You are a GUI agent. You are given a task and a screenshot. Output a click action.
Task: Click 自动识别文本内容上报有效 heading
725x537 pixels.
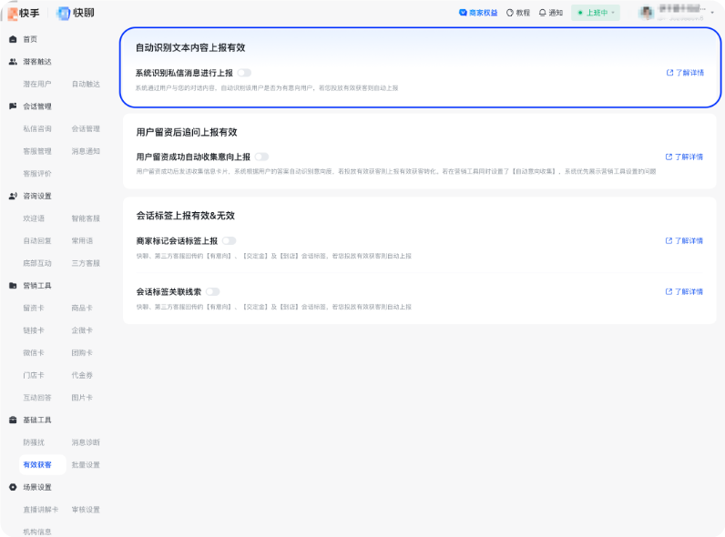coord(190,48)
